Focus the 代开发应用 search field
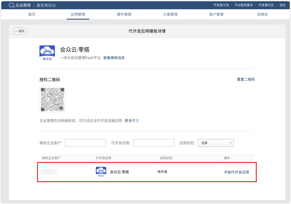The image size is (291, 204). point(154,143)
